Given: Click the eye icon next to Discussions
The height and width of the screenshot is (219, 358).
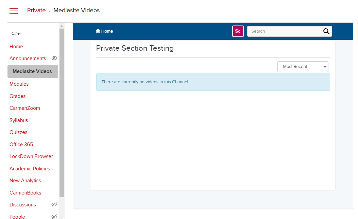Looking at the screenshot, I should pyautogui.click(x=54, y=204).
